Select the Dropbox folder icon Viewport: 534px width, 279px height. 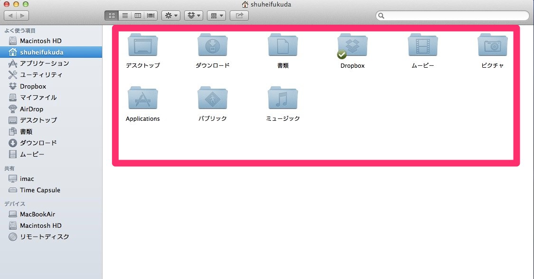coord(353,45)
